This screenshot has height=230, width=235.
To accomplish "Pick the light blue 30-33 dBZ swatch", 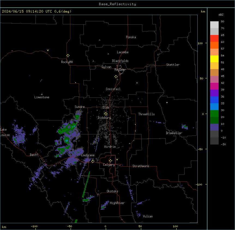I will pos(214,107).
